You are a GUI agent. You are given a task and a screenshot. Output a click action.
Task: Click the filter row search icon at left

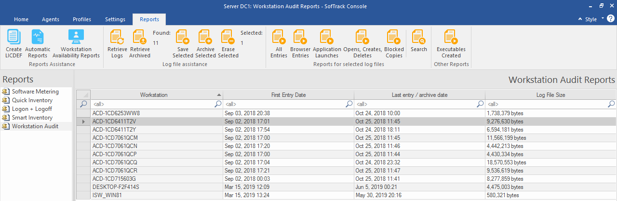(x=83, y=104)
